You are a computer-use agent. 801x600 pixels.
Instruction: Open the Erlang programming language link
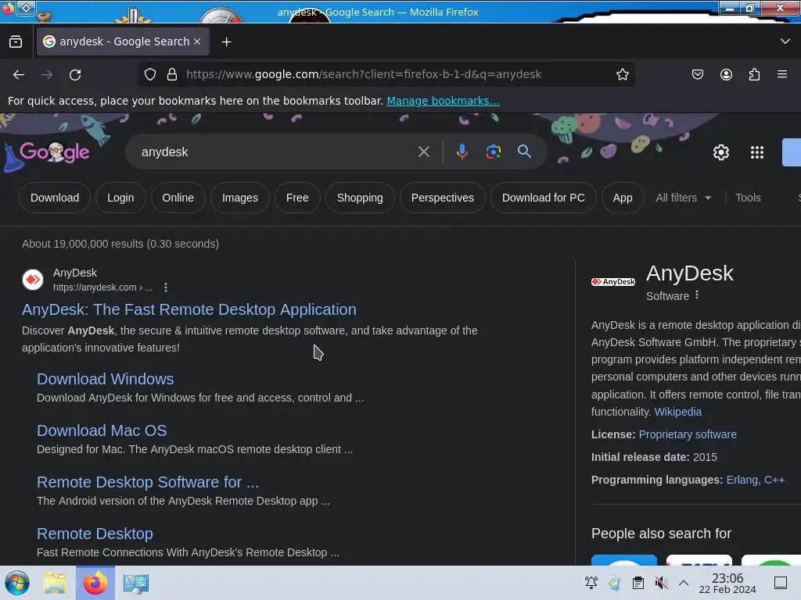point(743,480)
